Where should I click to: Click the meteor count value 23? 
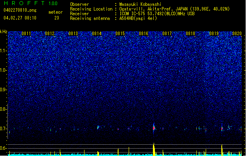point(57,18)
